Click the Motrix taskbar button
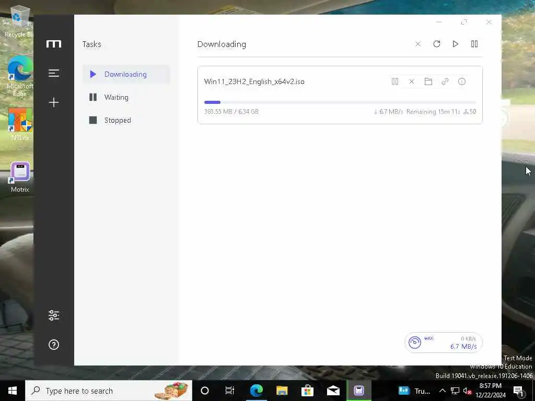Screen dimensions: 535x401 pyautogui.click(x=358, y=391)
